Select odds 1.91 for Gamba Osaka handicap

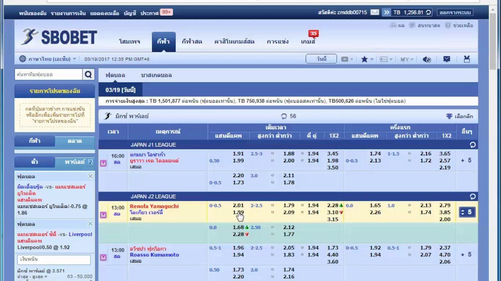(238, 154)
